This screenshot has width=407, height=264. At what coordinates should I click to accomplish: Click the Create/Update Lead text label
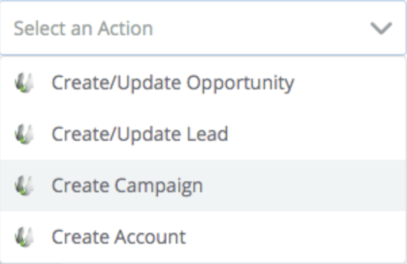coord(140,134)
